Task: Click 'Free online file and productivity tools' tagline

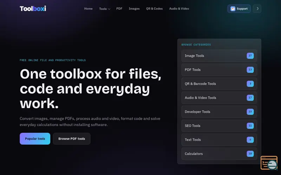Action: tap(53, 60)
